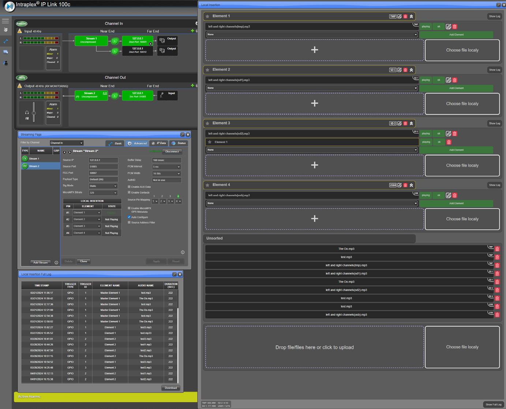This screenshot has height=409, width=506.
Task: Enable the AUX Data checkbox
Action: click(129, 187)
